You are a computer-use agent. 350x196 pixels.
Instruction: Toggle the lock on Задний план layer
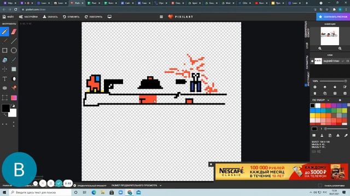[x=348, y=61]
